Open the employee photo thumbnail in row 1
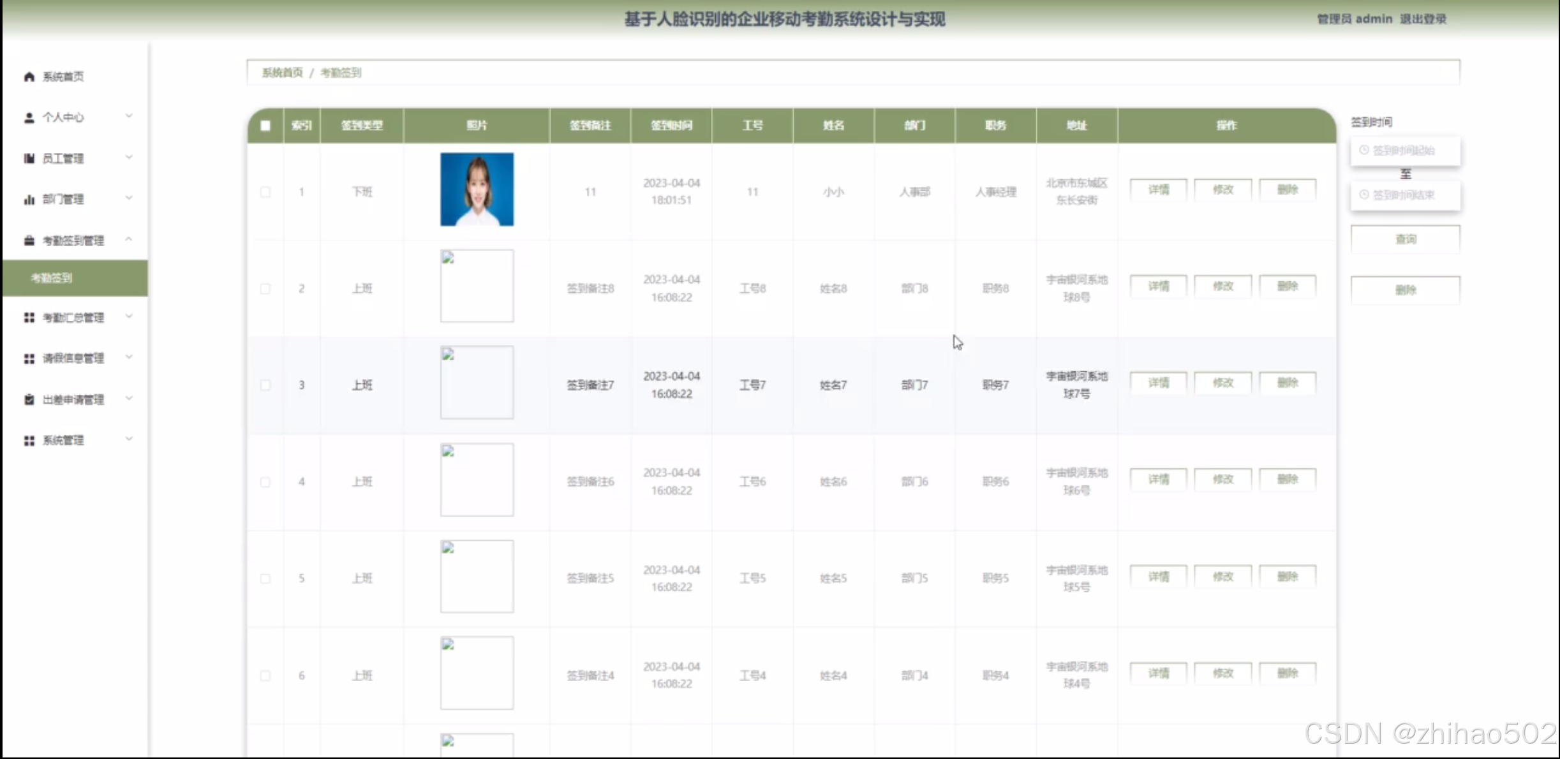Image resolution: width=1560 pixels, height=759 pixels. point(477,189)
